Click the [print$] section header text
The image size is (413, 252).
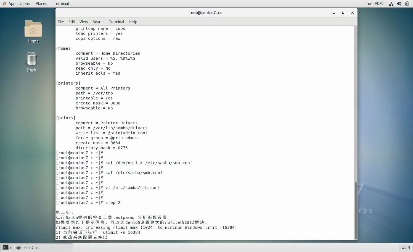click(x=66, y=118)
